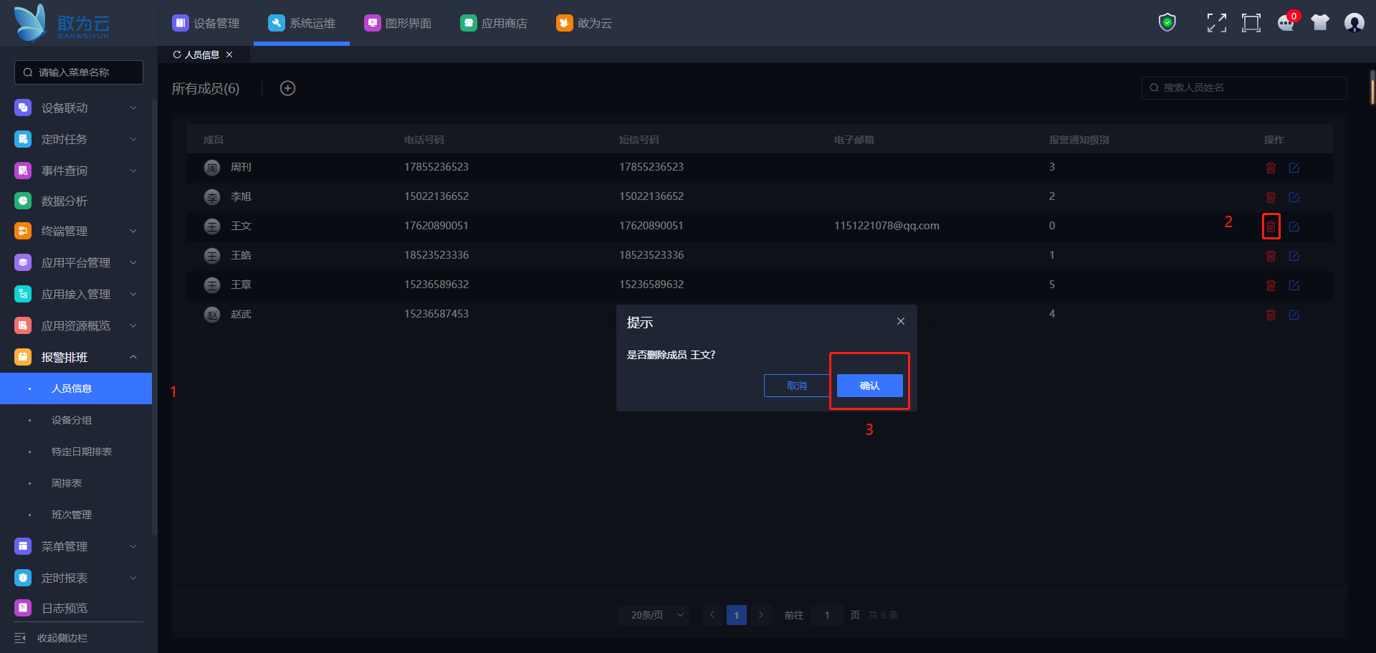
Task: Open the user avatar menu
Action: 1354,23
